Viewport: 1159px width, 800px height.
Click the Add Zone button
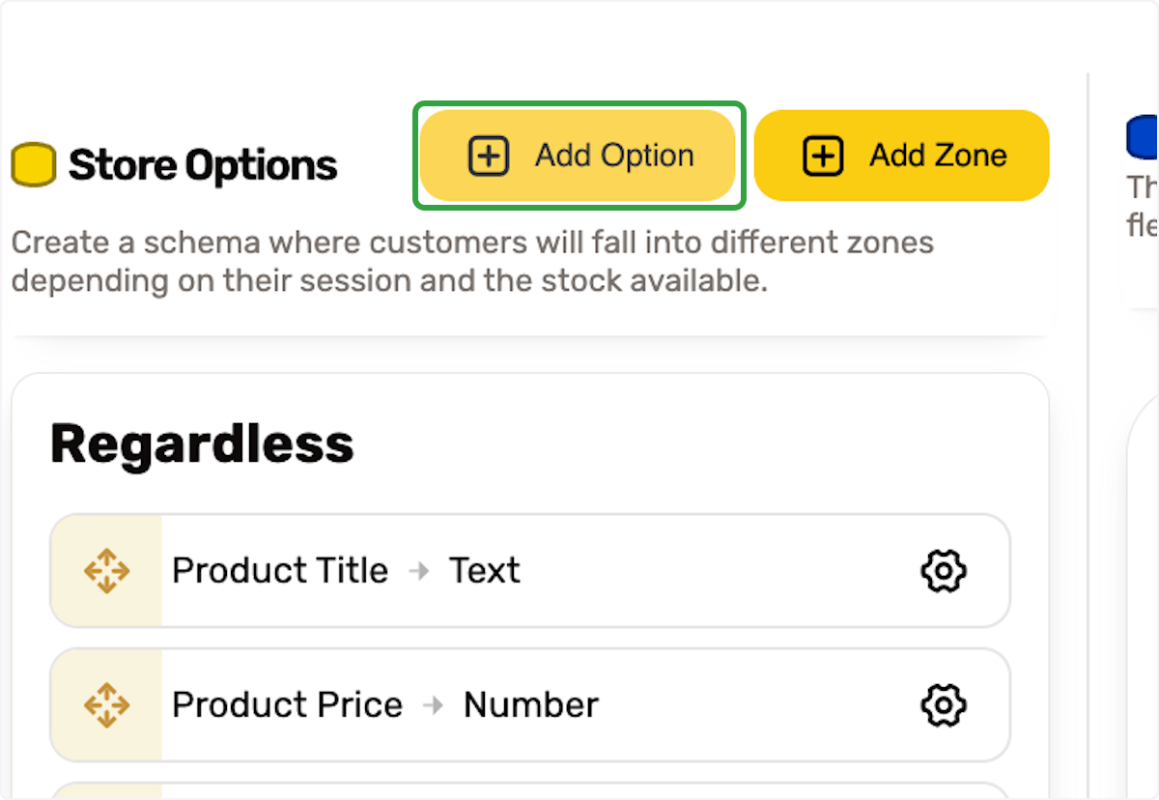(901, 156)
